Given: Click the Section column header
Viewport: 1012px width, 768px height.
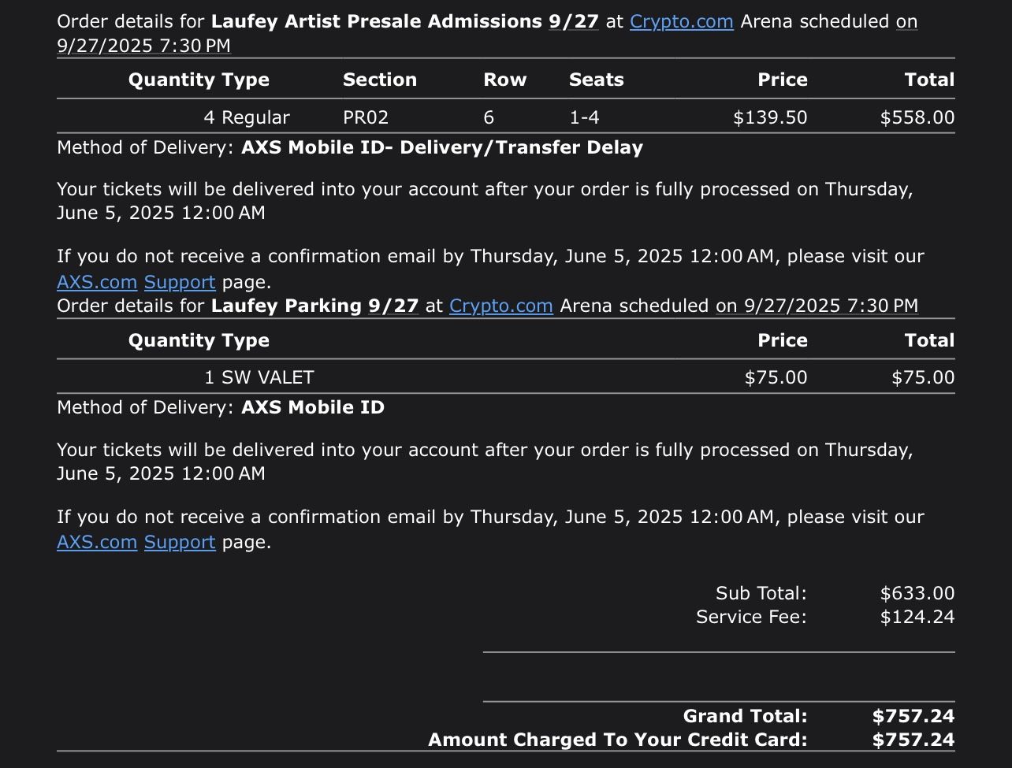Looking at the screenshot, I should click(379, 80).
